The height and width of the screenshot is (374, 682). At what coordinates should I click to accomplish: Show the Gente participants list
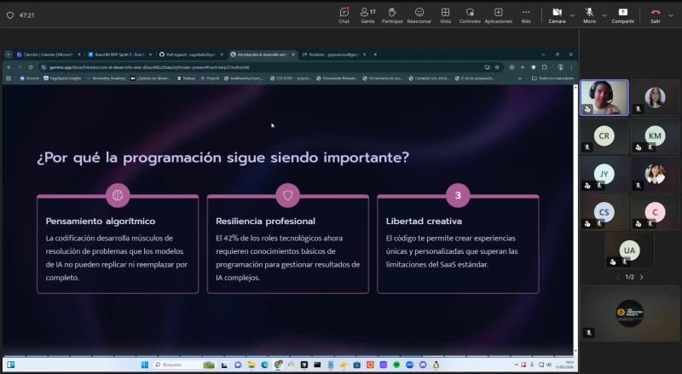(x=367, y=13)
